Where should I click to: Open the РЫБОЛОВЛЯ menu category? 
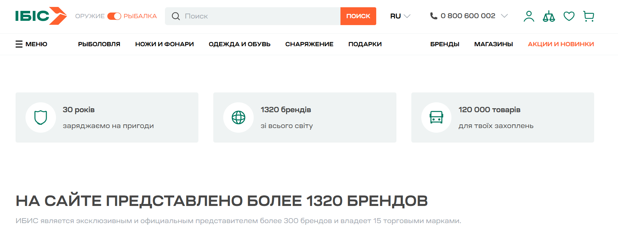pos(99,44)
